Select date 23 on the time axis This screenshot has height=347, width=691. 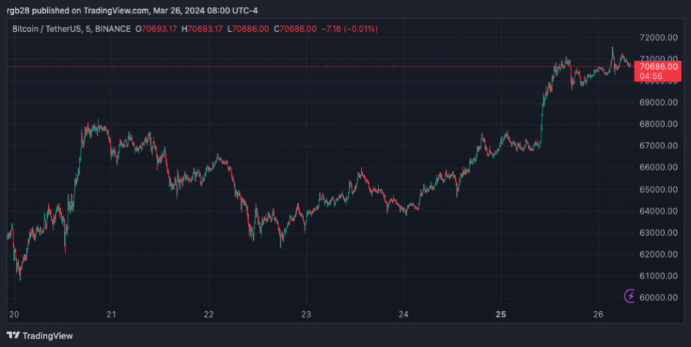(x=305, y=314)
